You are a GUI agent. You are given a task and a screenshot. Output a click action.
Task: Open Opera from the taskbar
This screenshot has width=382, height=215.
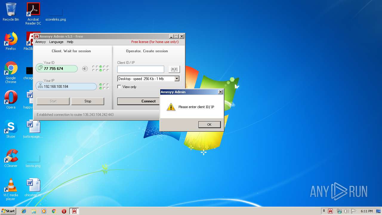(64, 211)
